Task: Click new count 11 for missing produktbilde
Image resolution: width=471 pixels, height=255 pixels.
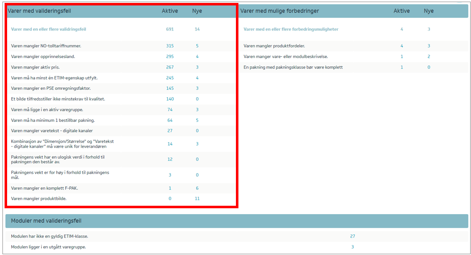Action: [x=197, y=199]
